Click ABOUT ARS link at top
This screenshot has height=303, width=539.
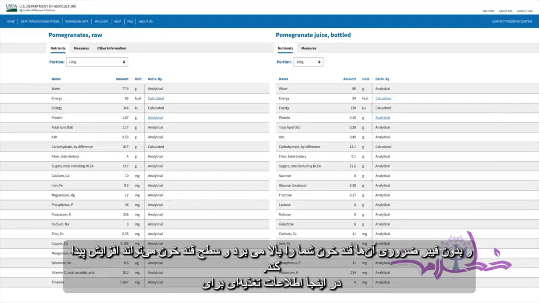[505, 11]
